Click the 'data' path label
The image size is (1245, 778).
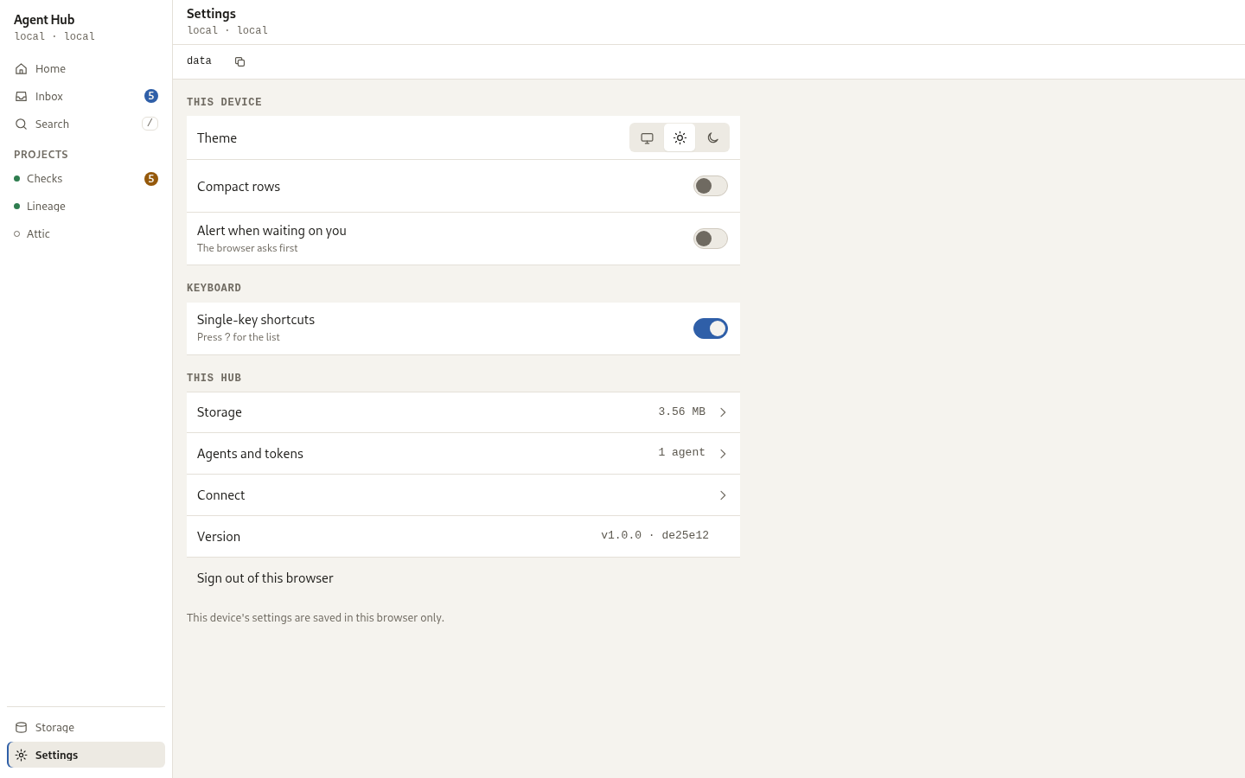(x=199, y=61)
